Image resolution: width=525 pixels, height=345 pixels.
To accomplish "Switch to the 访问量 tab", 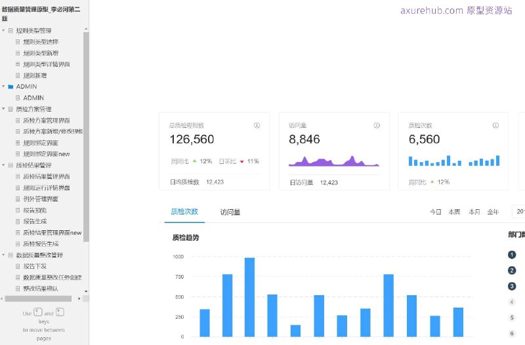I will [x=230, y=212].
